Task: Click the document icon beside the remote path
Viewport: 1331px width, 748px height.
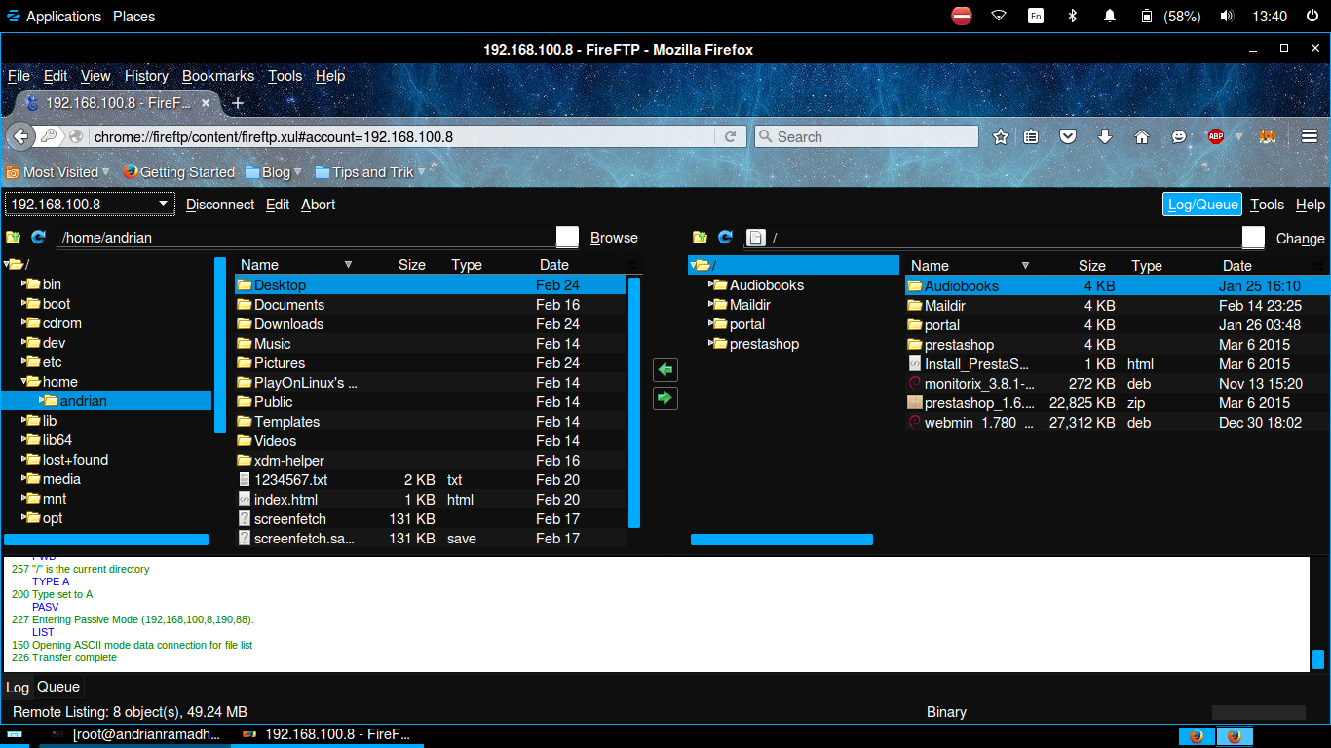Action: [x=755, y=238]
